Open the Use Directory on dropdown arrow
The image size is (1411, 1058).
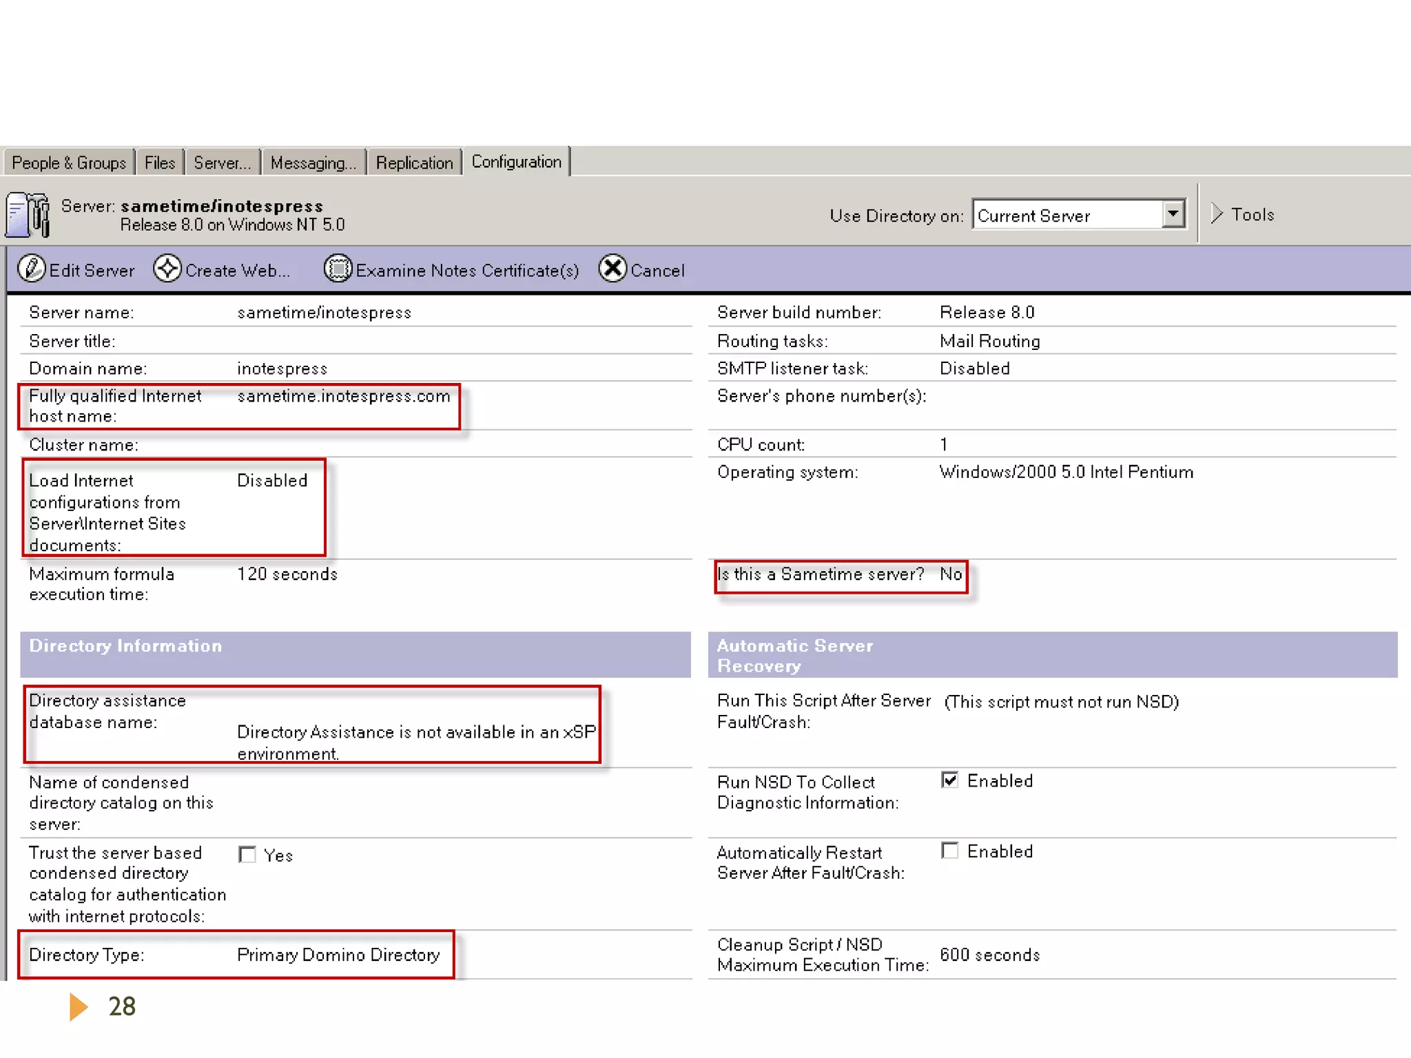pos(1173,214)
